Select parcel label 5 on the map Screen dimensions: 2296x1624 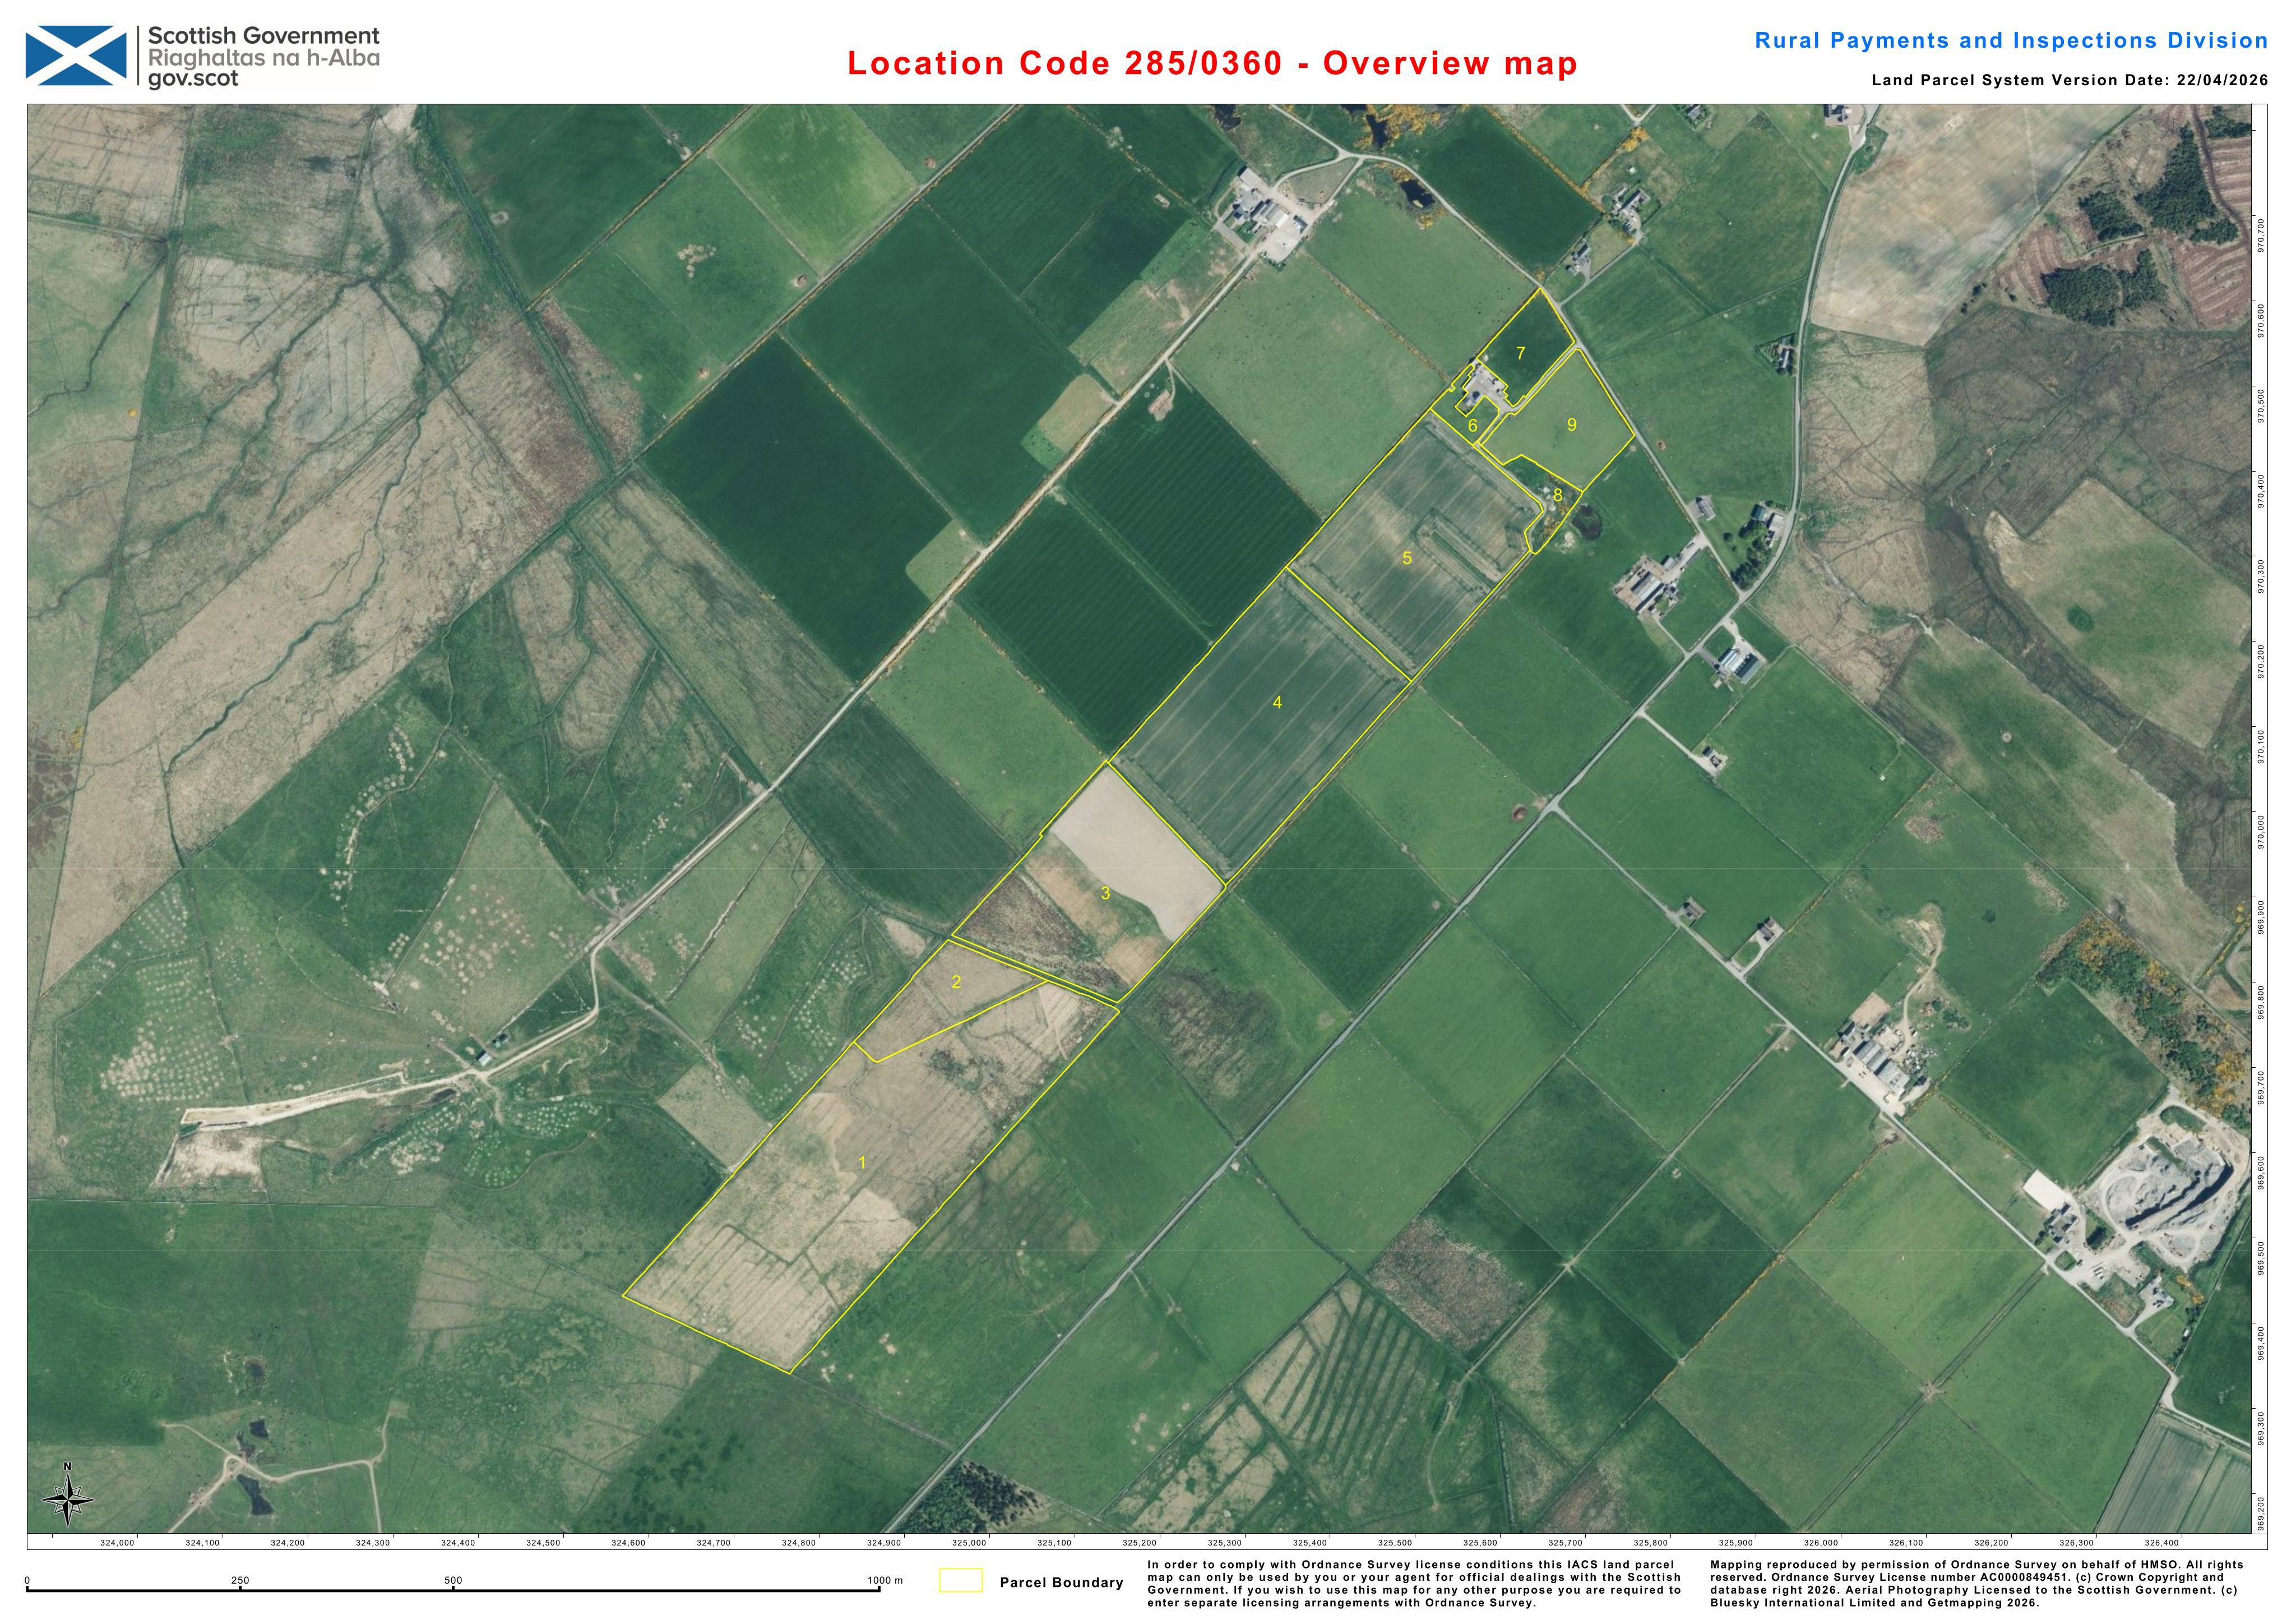click(1407, 559)
